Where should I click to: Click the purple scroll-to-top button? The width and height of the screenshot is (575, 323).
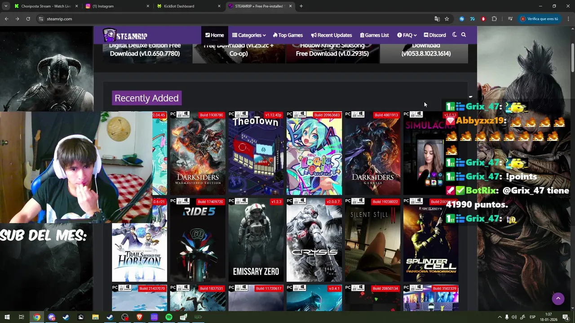[558, 298]
